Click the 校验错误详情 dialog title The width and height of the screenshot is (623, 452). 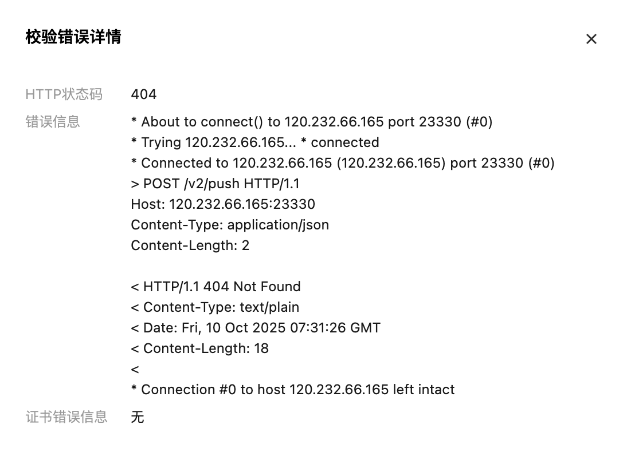click(x=73, y=37)
